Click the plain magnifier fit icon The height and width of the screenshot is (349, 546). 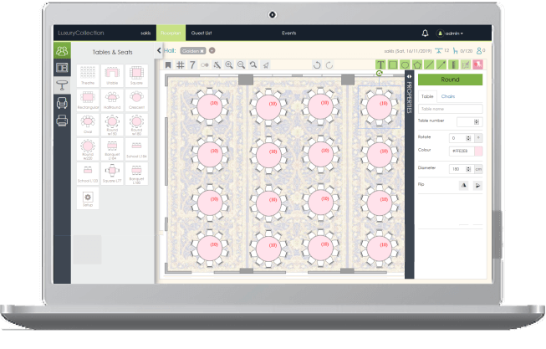click(253, 64)
